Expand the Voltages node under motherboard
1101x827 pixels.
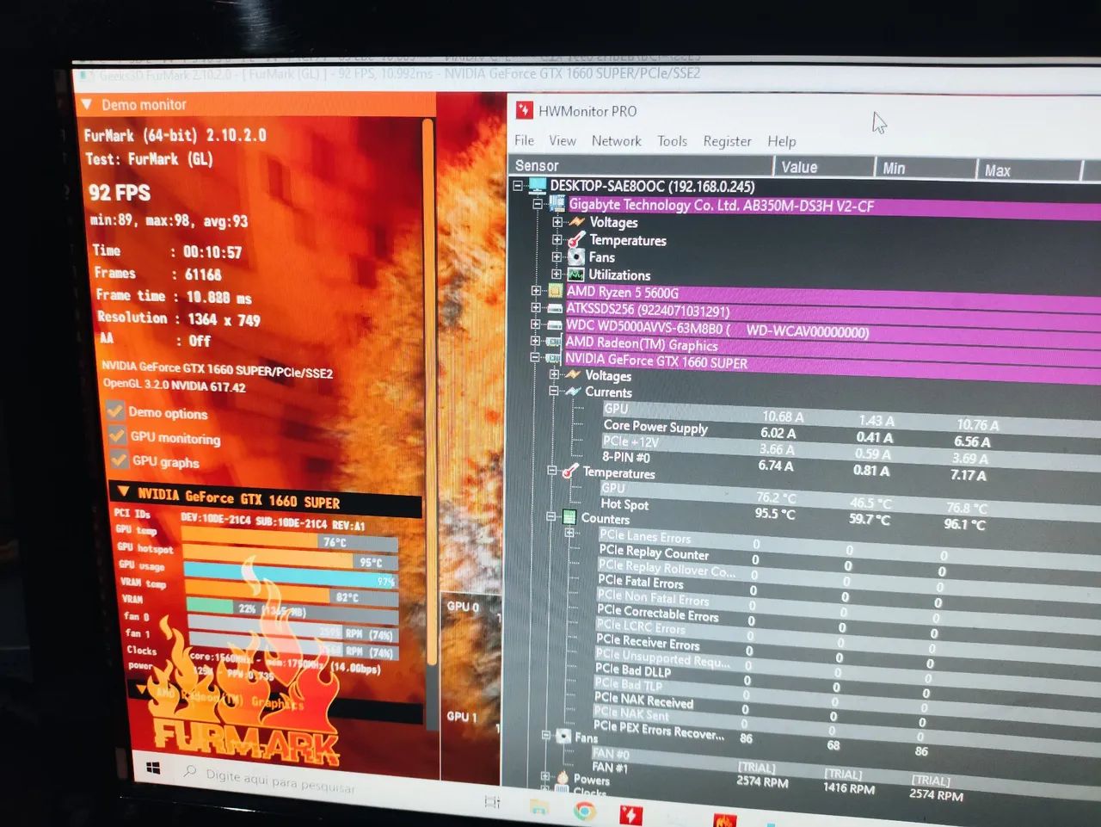557,221
